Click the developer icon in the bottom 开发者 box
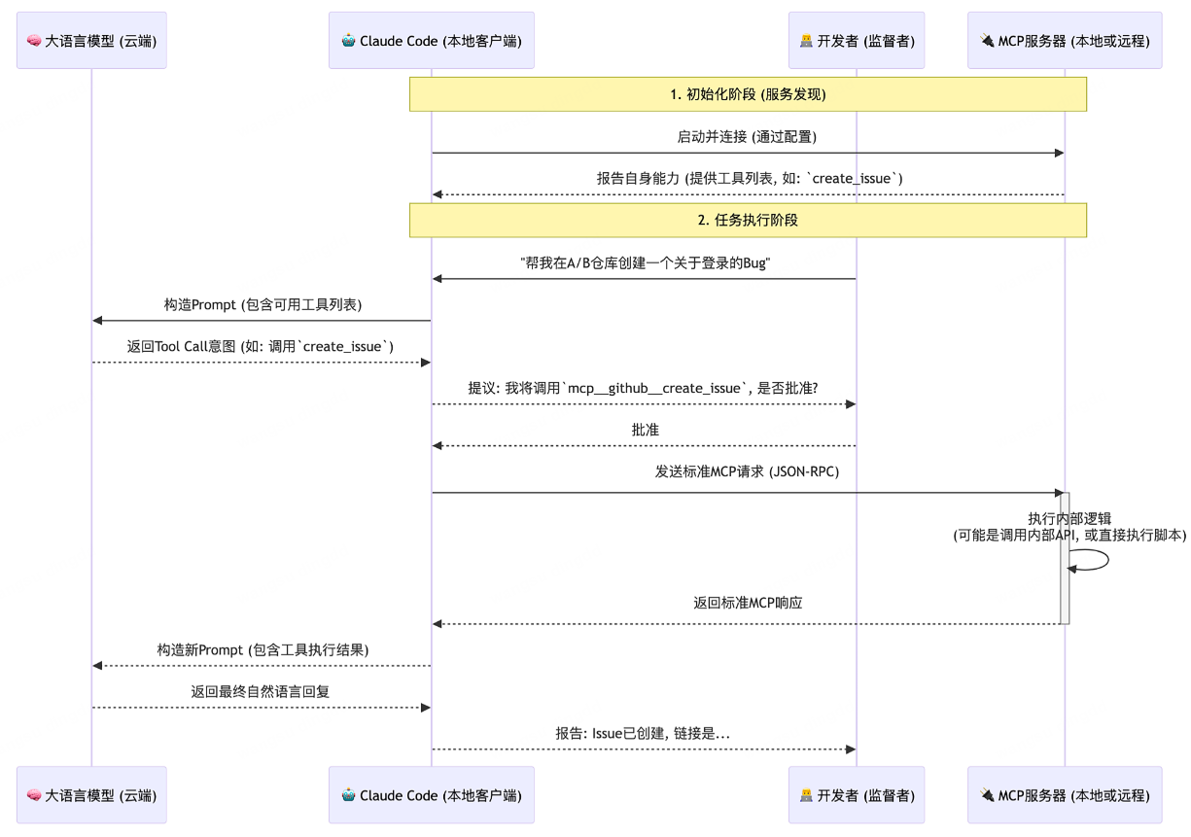 click(x=806, y=795)
